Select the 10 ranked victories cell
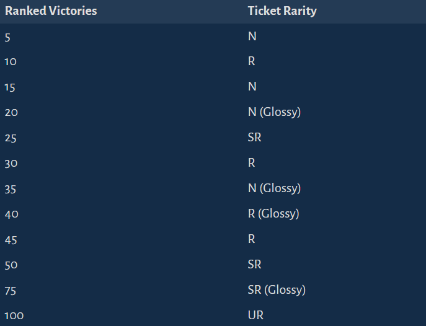The width and height of the screenshot is (426, 326). pyautogui.click(x=11, y=61)
